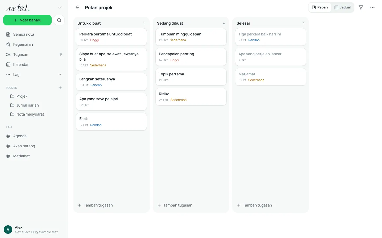
Task: Click Tambah tugasan under Sedang dibuat
Action: [x=175, y=205]
